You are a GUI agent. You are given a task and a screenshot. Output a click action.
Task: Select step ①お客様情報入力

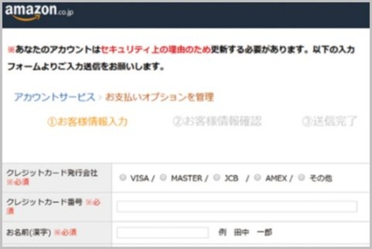pos(87,121)
